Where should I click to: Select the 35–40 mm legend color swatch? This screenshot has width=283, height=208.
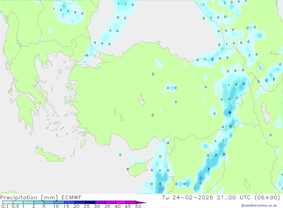pos(110,202)
